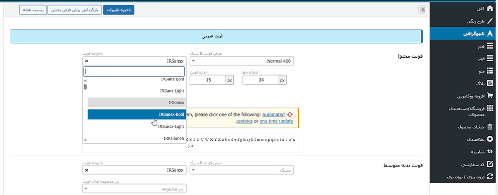Click the line height field showing 24

point(261,80)
